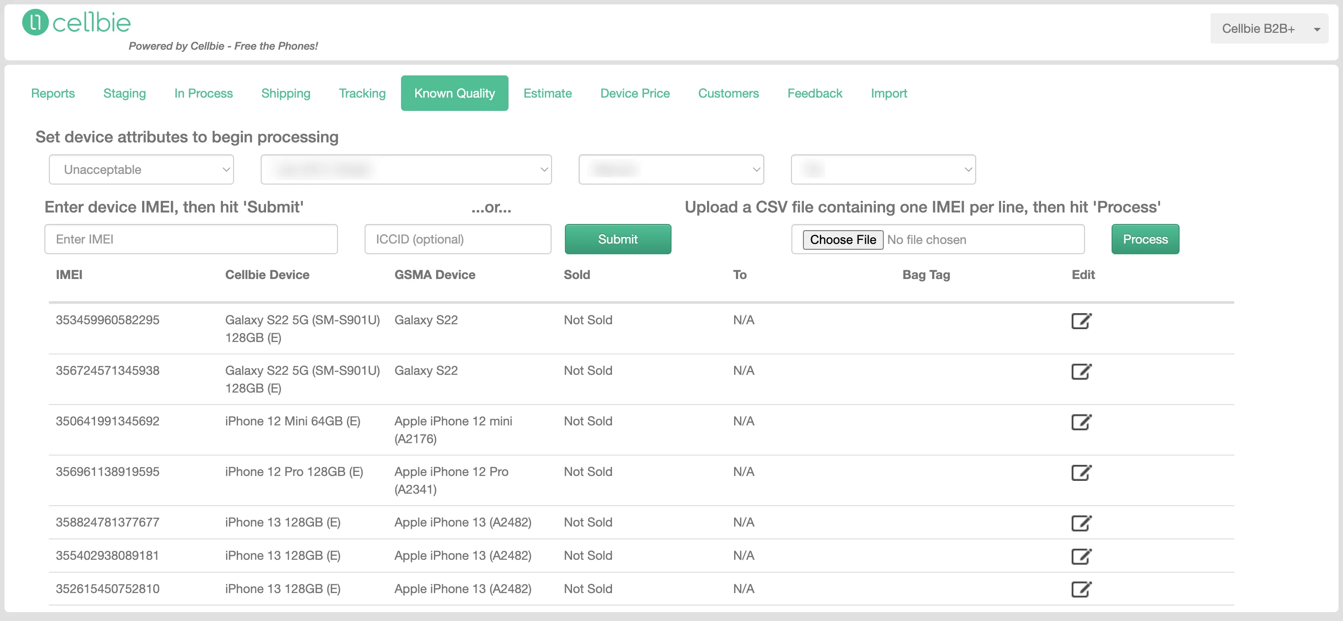Image resolution: width=1343 pixels, height=621 pixels.
Task: Click the IMEI column header
Action: [69, 275]
